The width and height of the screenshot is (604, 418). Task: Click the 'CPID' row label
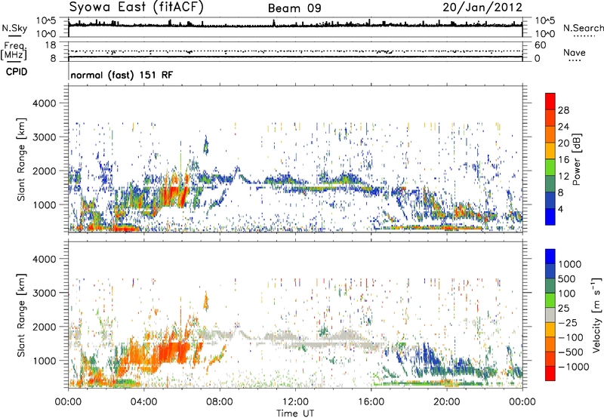[17, 72]
